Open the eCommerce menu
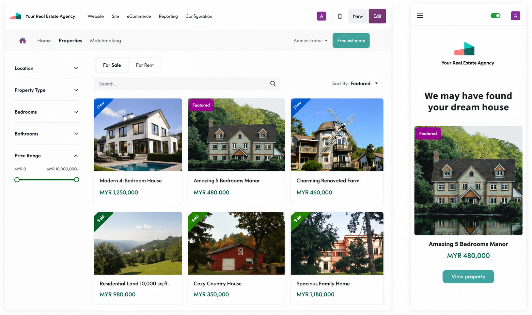532x315 pixels. click(139, 16)
